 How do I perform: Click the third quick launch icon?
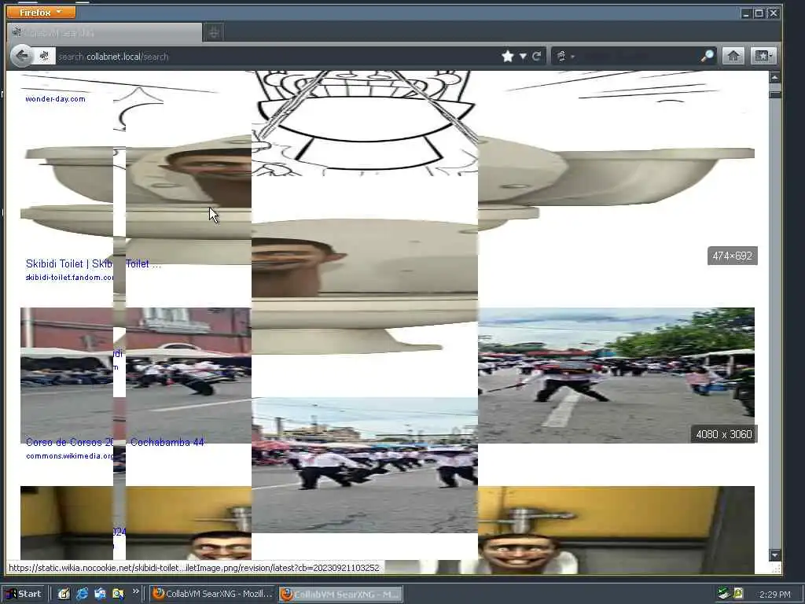coord(100,594)
